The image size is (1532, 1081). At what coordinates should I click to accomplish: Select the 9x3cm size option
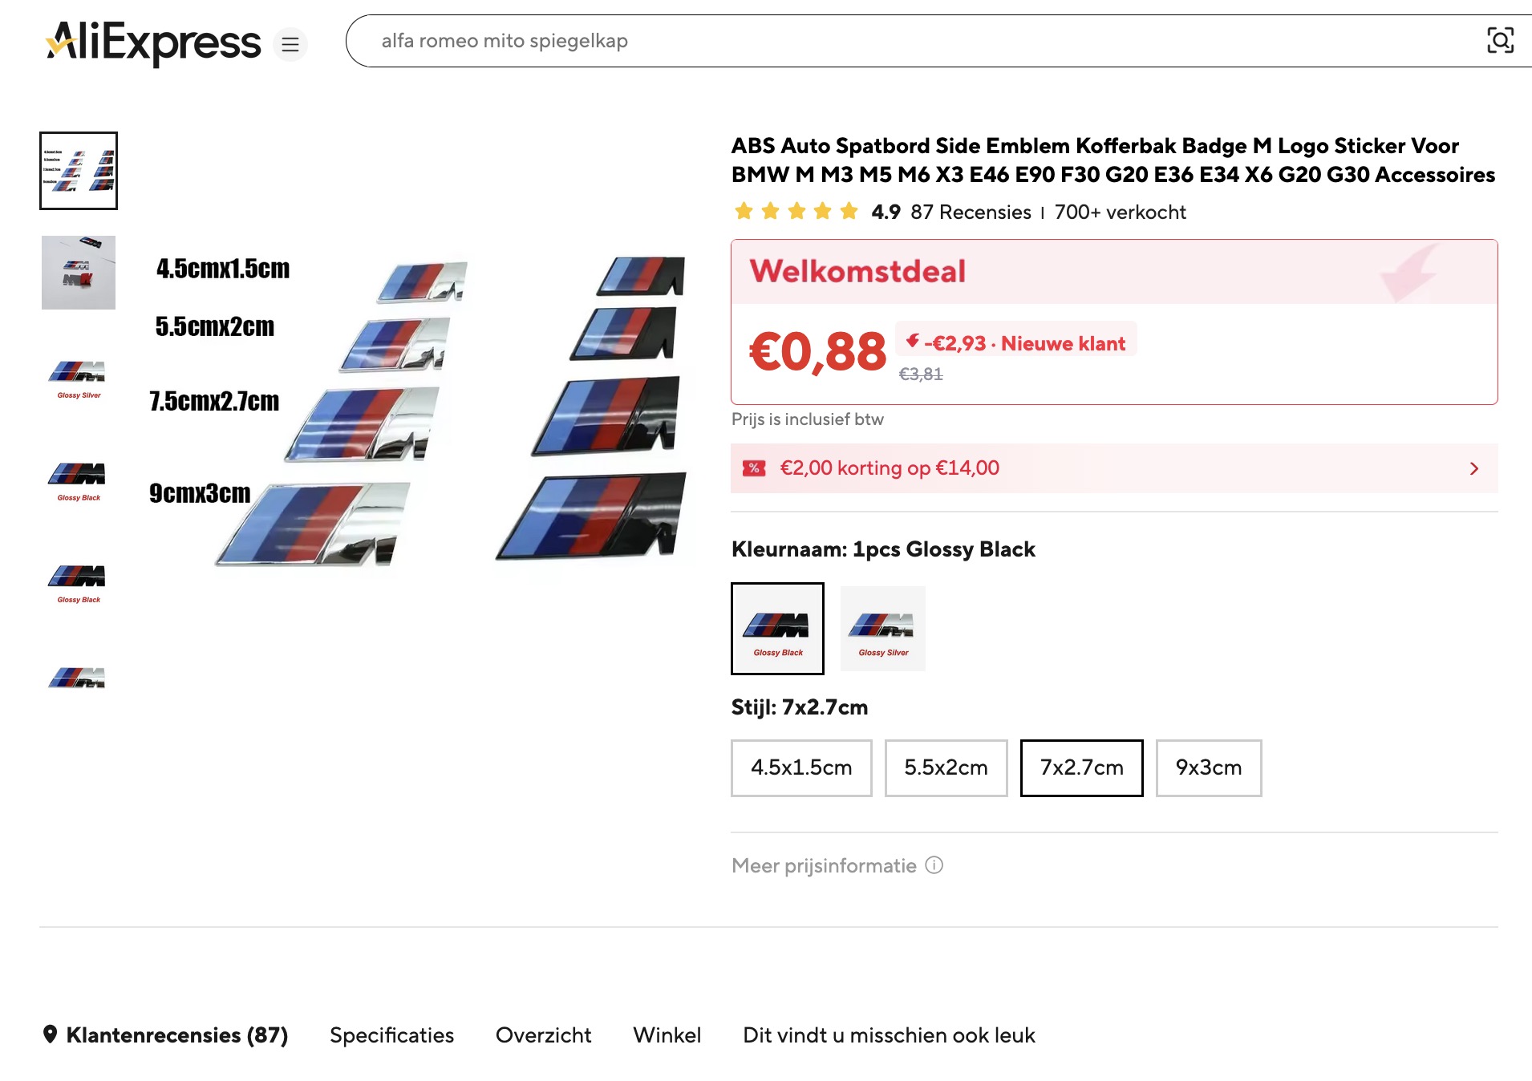[x=1208, y=767]
